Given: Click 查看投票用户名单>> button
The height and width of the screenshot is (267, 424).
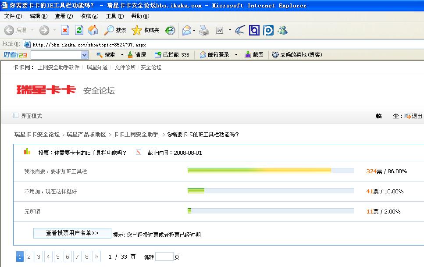Looking at the screenshot, I should 72,233.
